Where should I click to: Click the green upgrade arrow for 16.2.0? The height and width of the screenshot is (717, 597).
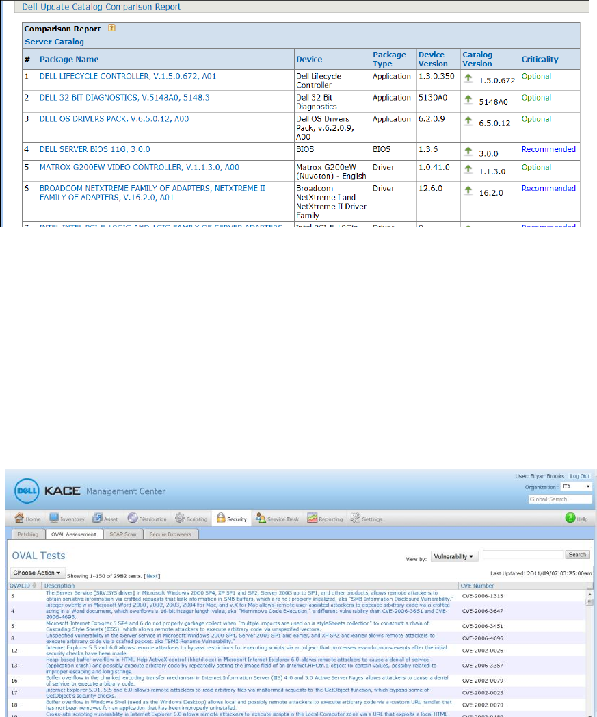[x=468, y=191]
